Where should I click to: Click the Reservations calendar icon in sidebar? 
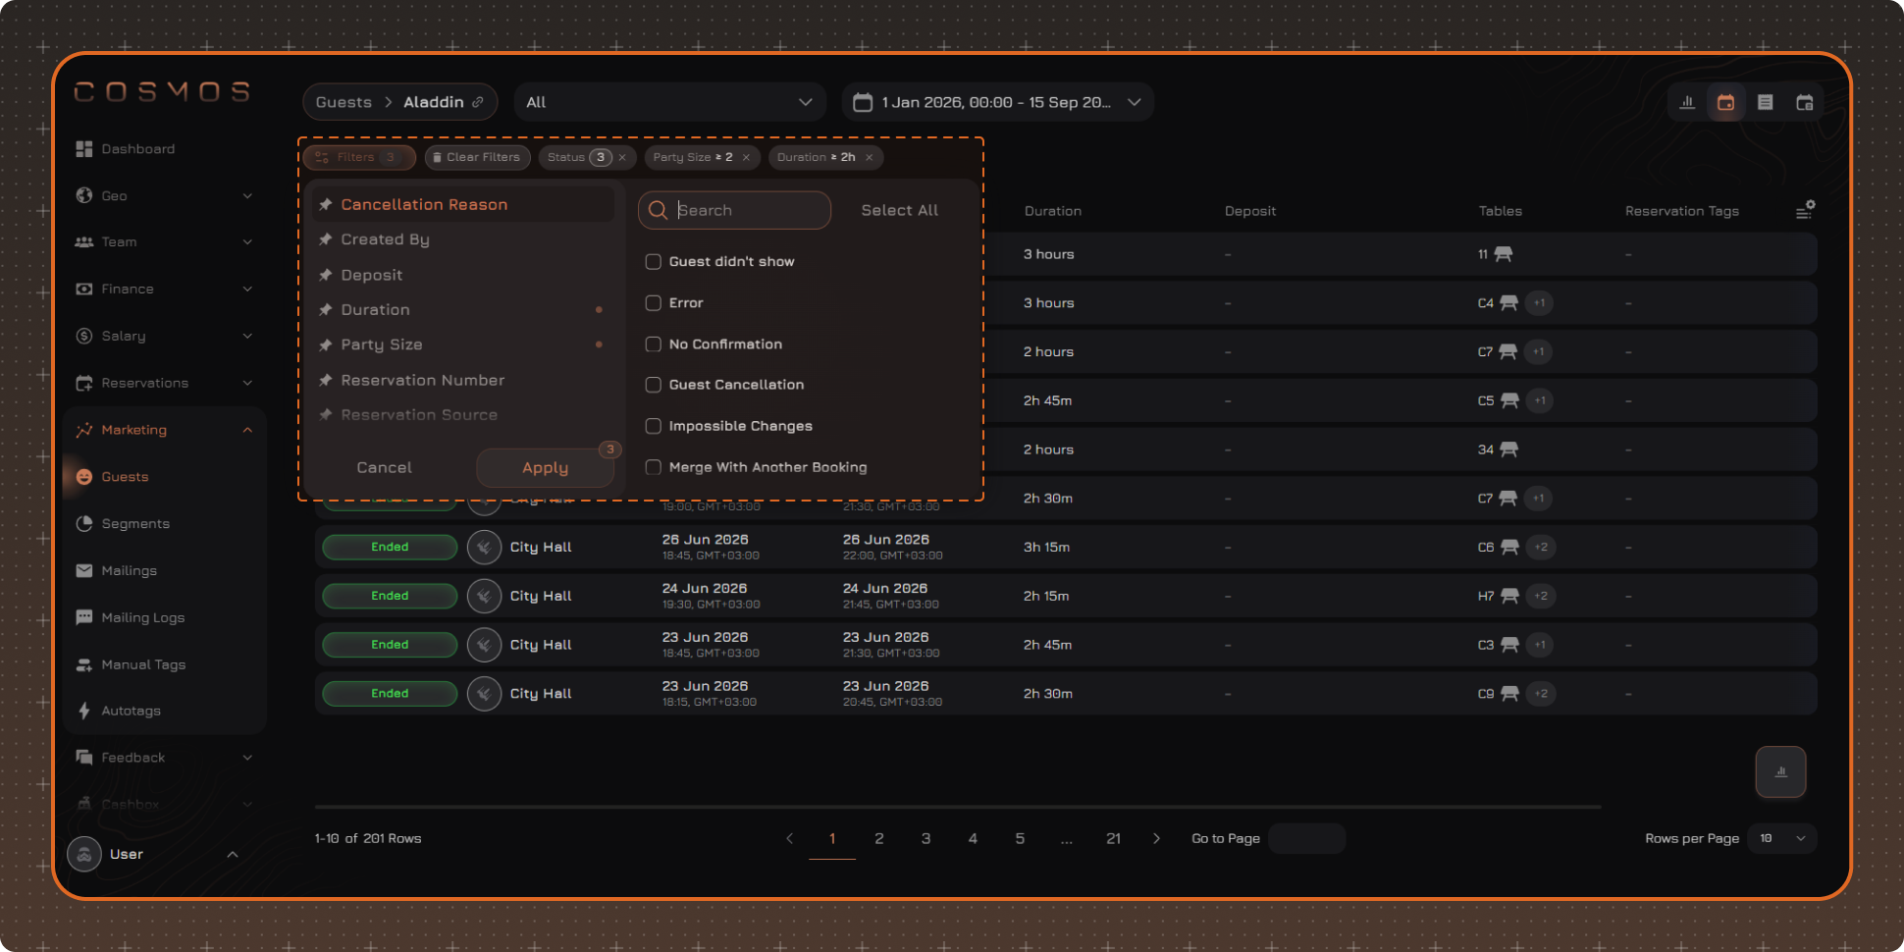click(x=84, y=383)
